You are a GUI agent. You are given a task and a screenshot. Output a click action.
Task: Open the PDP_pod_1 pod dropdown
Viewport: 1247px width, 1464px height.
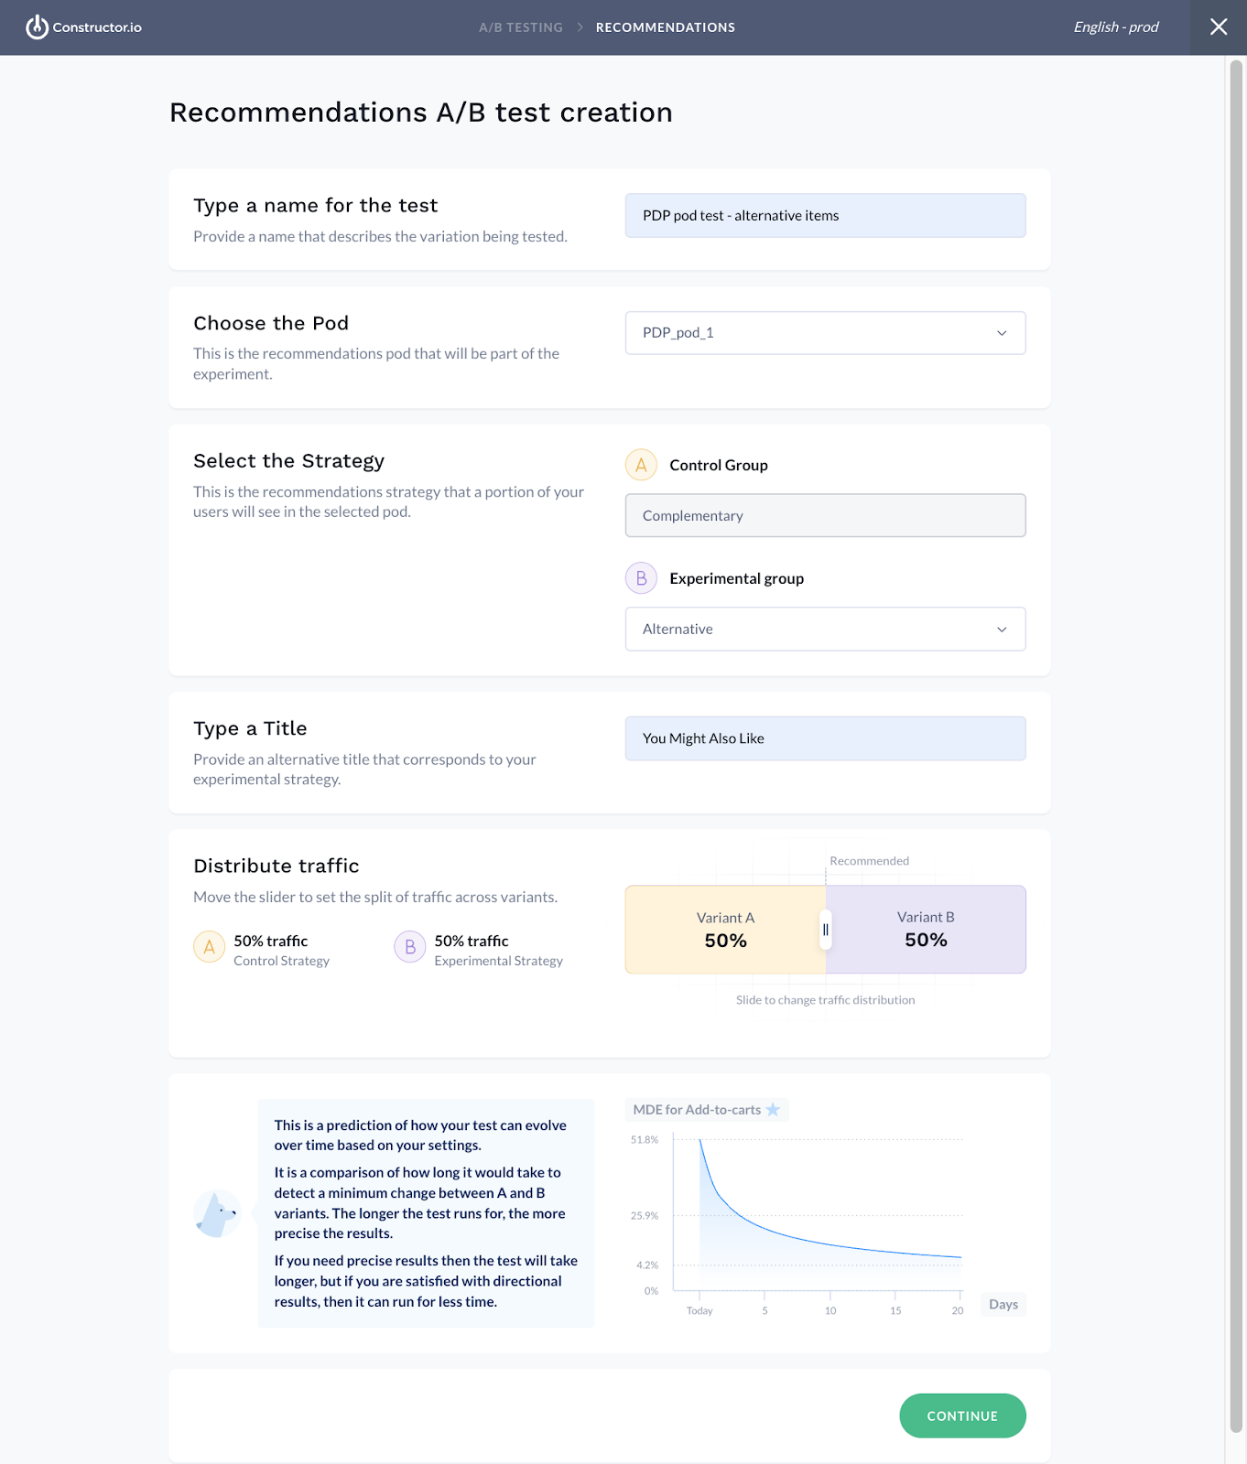(824, 332)
